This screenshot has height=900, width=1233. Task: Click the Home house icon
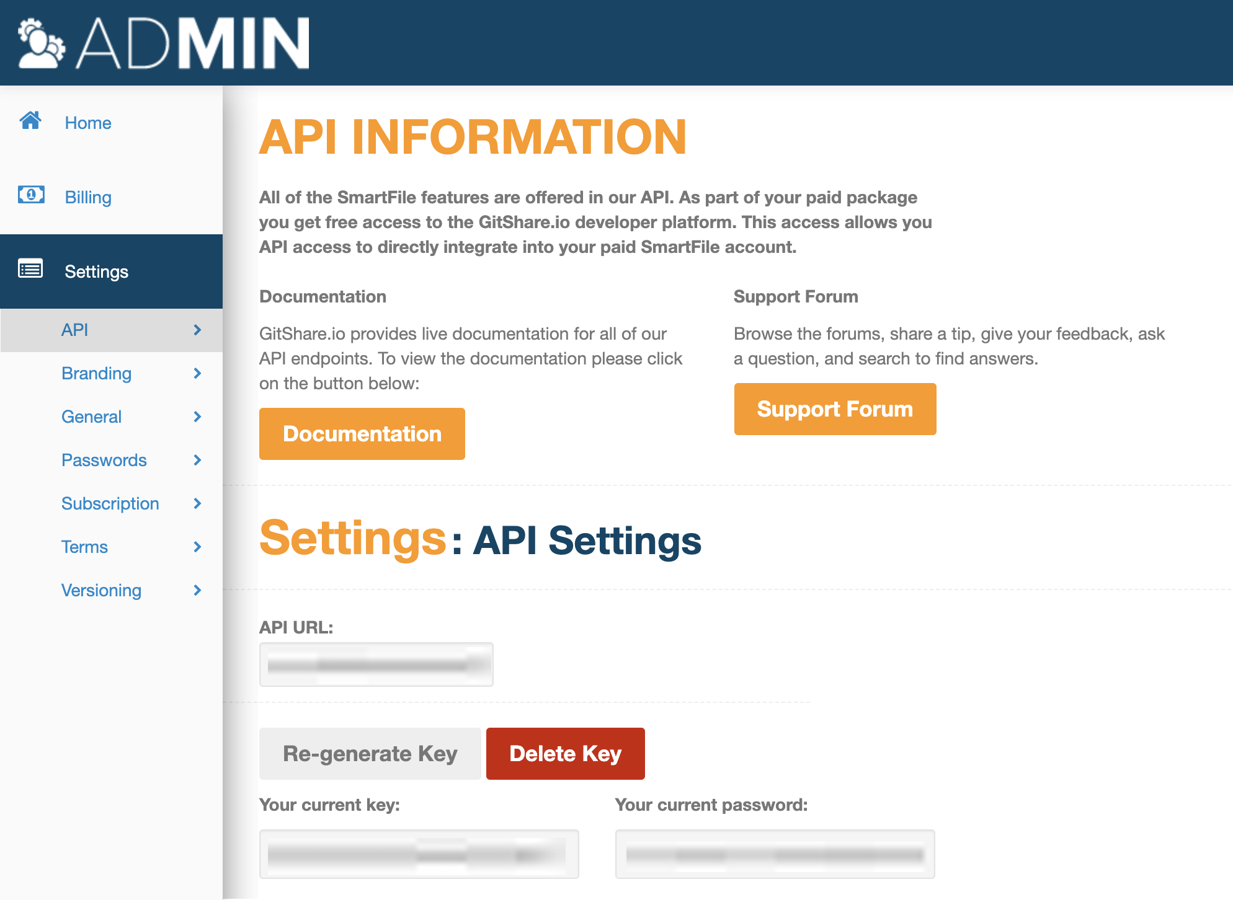(30, 120)
